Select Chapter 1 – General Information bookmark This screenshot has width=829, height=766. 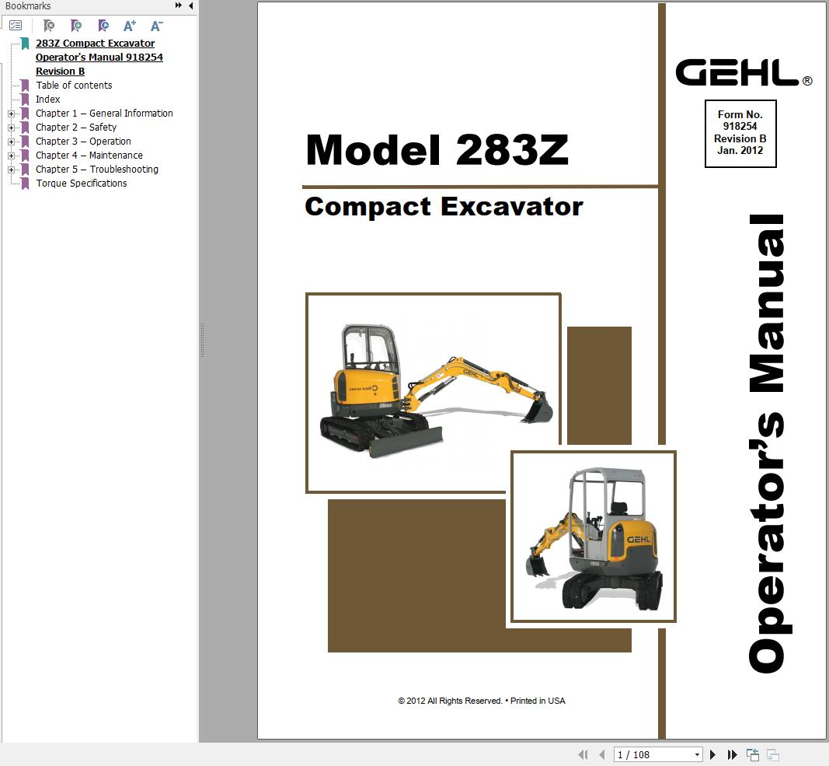104,114
